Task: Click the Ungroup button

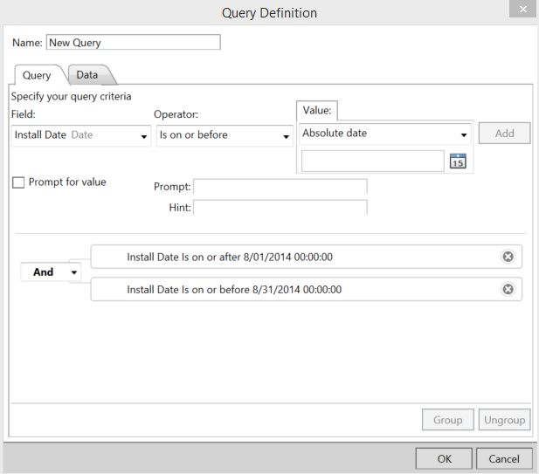Action: pos(505,420)
